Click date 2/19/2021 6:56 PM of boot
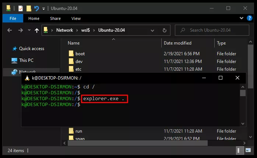 pyautogui.click(x=182, y=54)
